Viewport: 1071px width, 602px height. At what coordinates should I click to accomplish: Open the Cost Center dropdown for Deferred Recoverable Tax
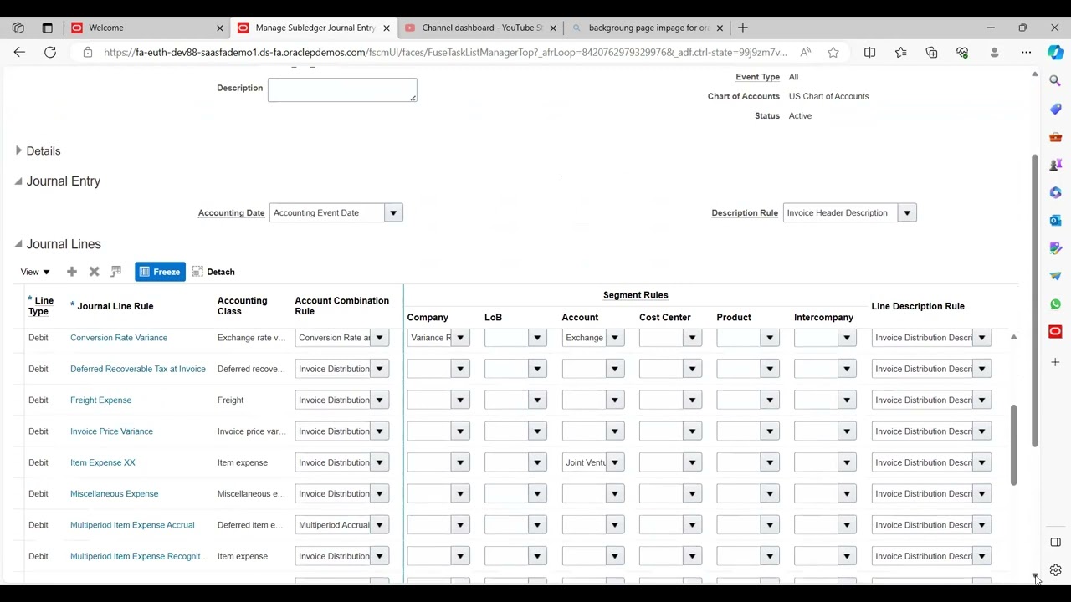point(693,369)
